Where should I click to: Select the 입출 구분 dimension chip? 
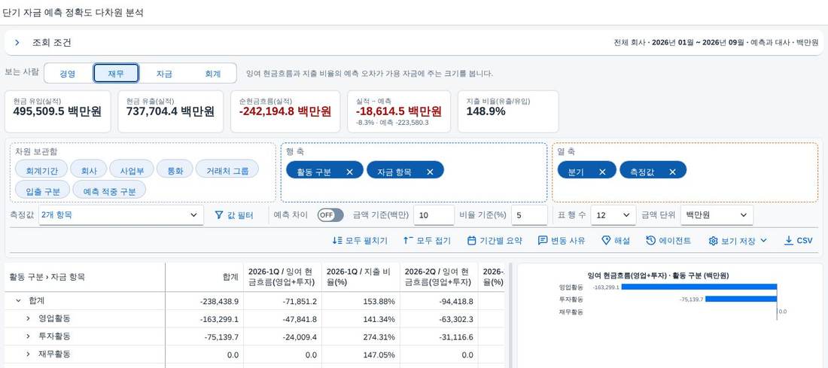tap(43, 191)
